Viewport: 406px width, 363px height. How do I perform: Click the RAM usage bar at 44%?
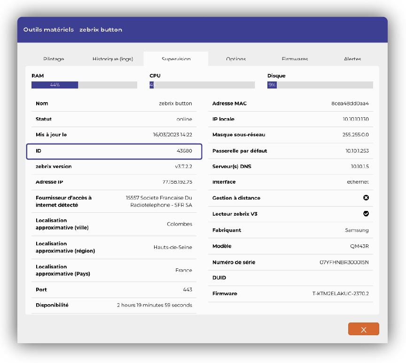tap(84, 85)
